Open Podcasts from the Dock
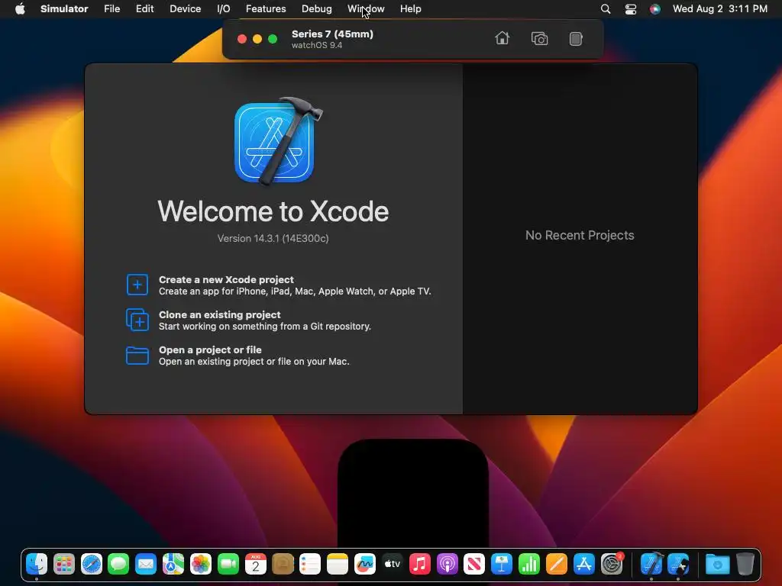Viewport: 782px width, 586px height. 448,564
